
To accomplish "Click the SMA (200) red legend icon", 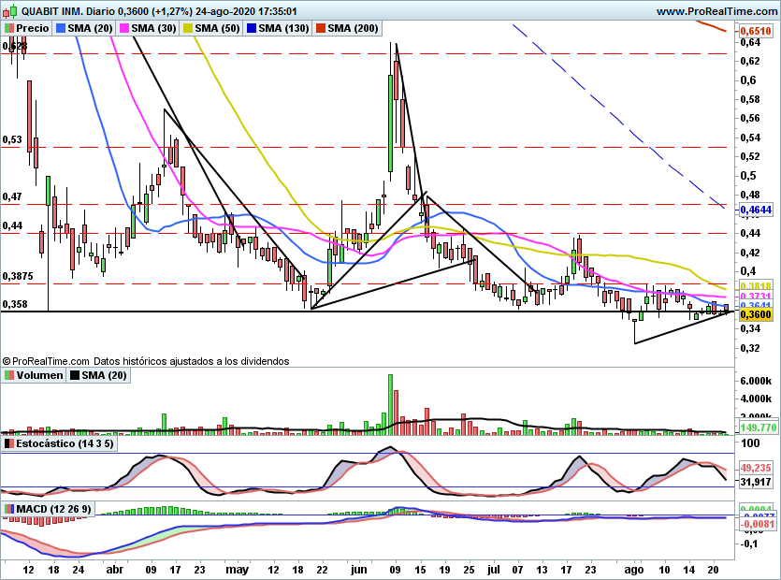I will point(321,28).
